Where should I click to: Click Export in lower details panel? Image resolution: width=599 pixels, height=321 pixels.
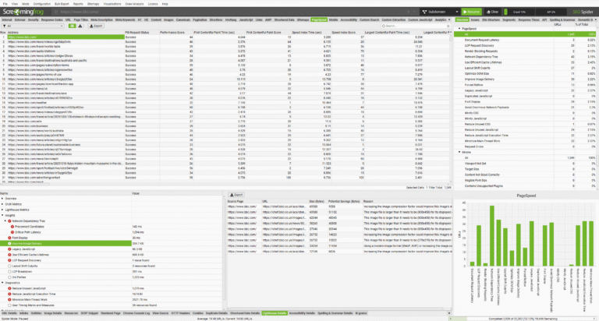(x=237, y=193)
